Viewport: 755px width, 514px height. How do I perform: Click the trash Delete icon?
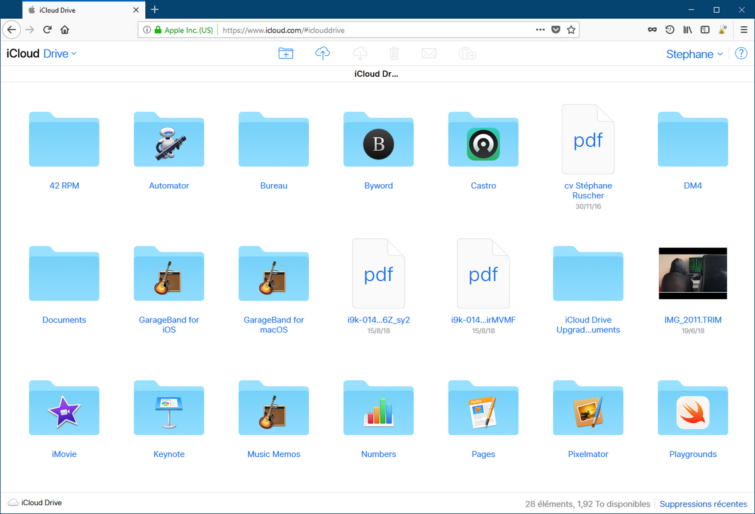[394, 53]
